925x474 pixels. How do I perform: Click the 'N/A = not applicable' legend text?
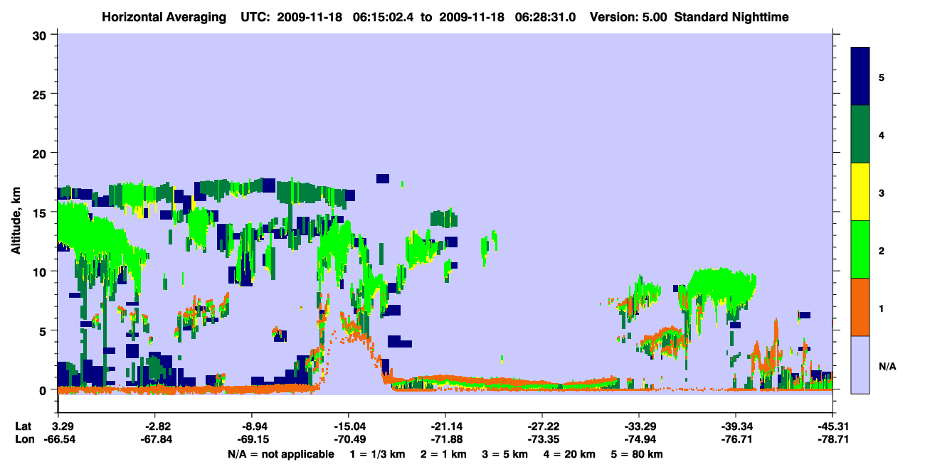click(280, 454)
